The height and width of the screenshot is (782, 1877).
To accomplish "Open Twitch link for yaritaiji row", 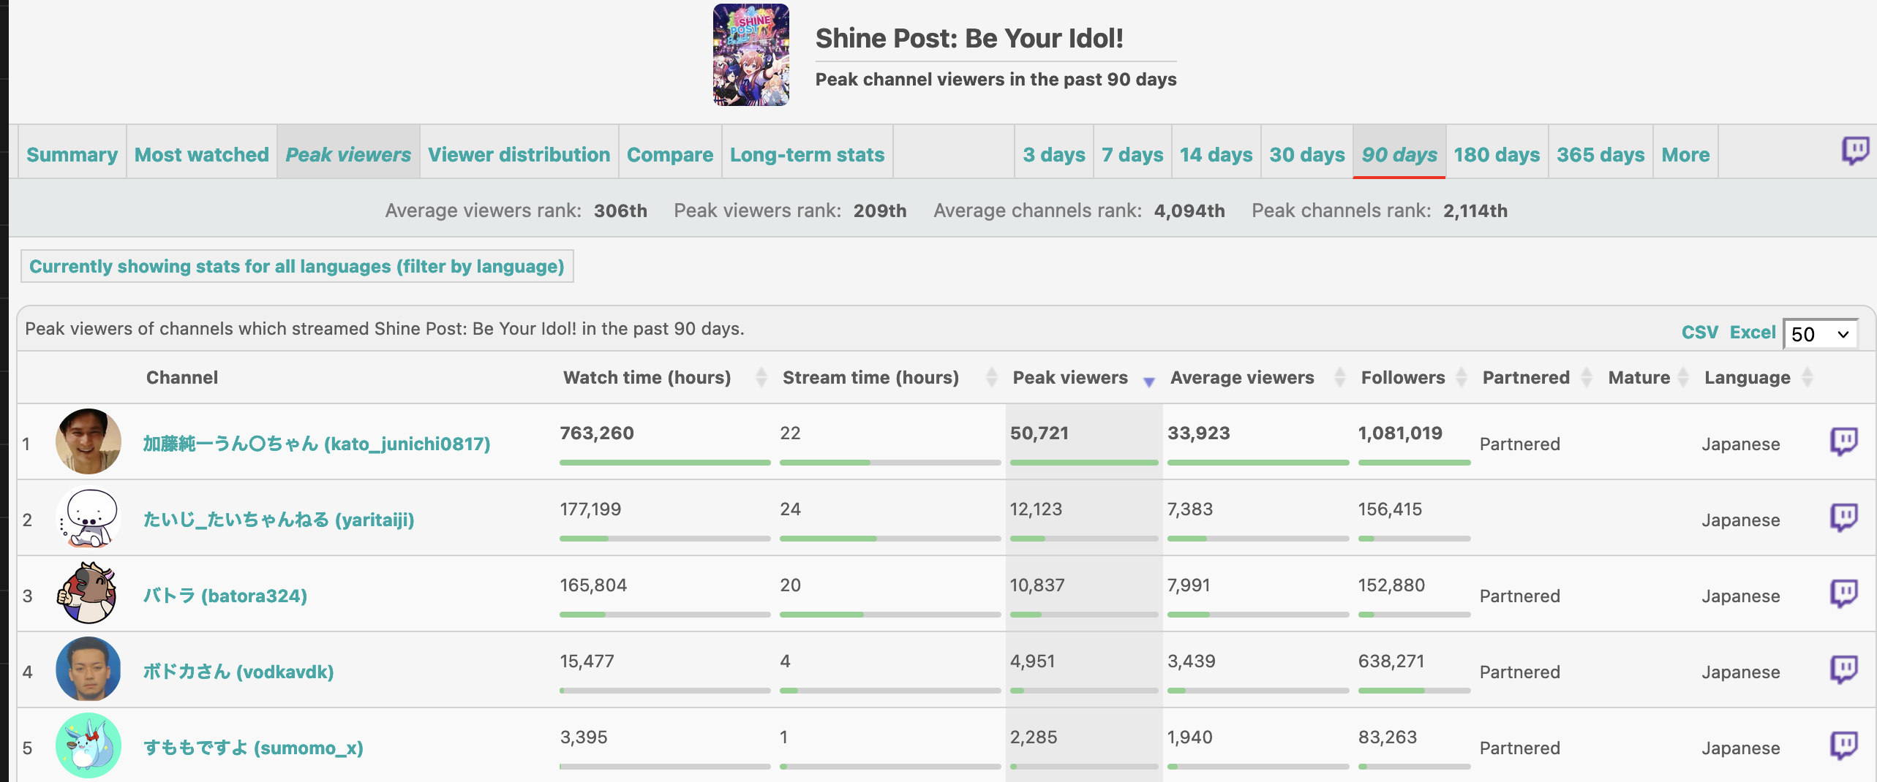I will point(1844,517).
